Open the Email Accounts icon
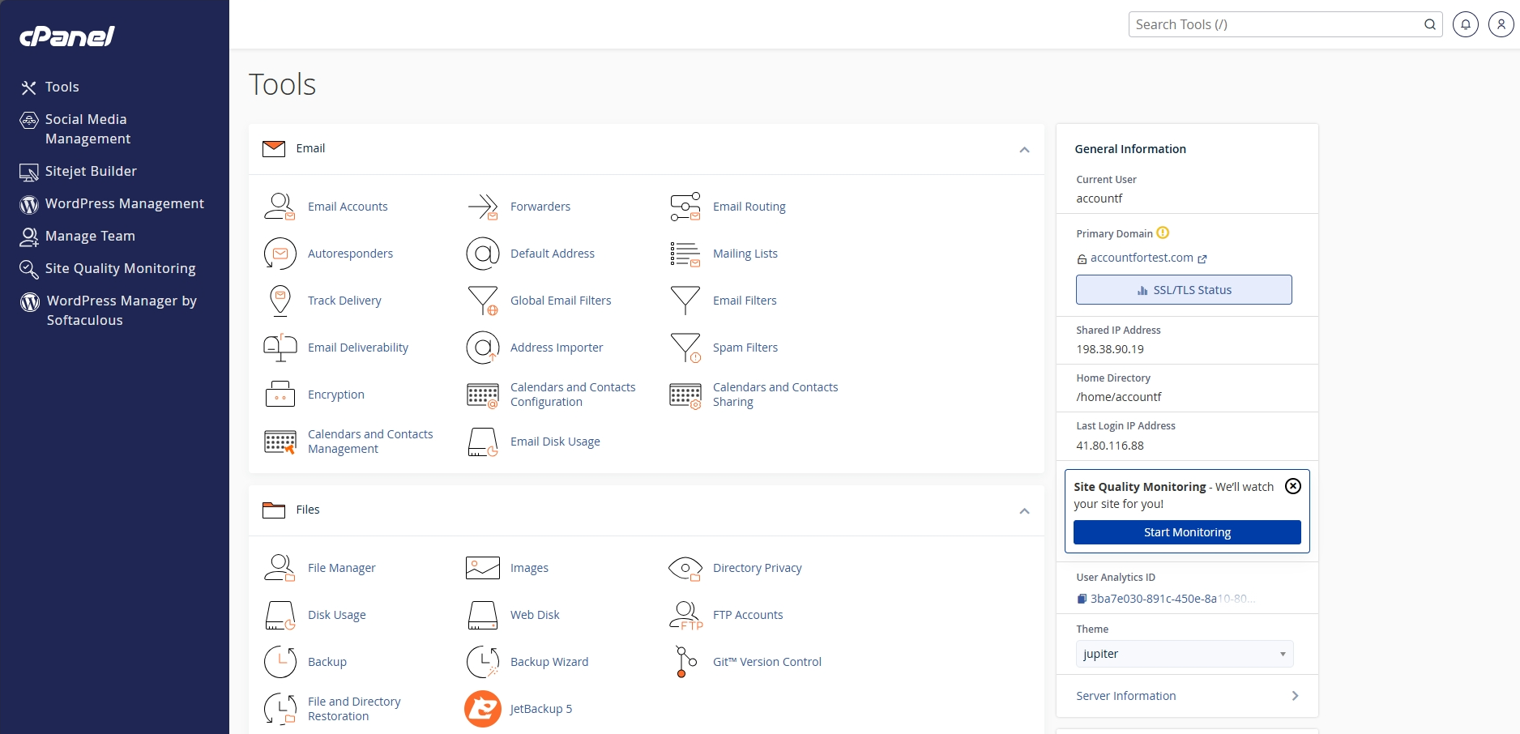The height and width of the screenshot is (734, 1520). click(280, 207)
